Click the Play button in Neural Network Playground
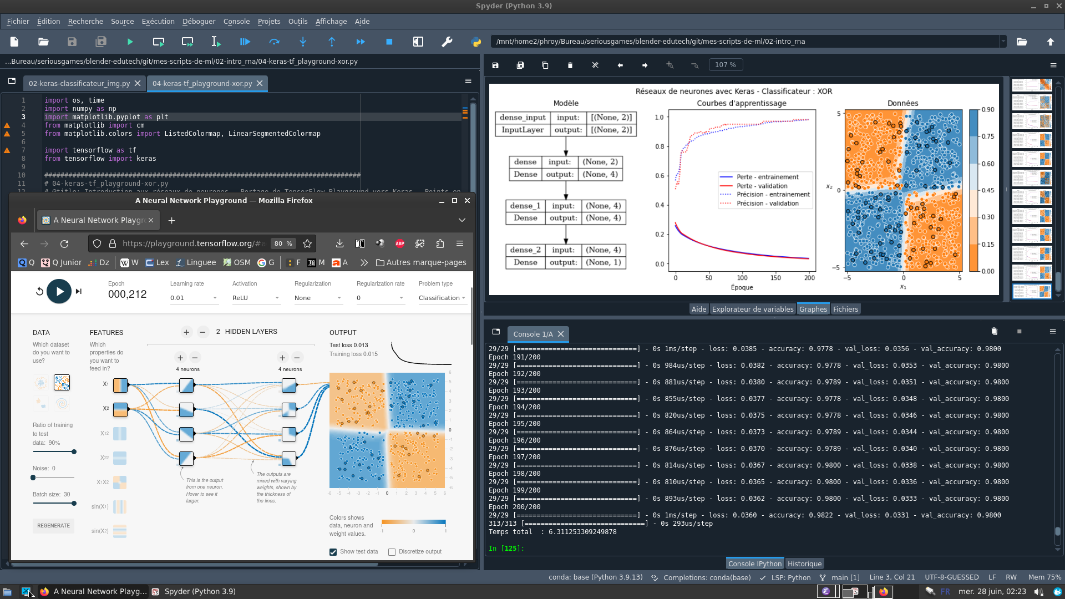Viewport: 1065px width, 599px height. click(59, 291)
